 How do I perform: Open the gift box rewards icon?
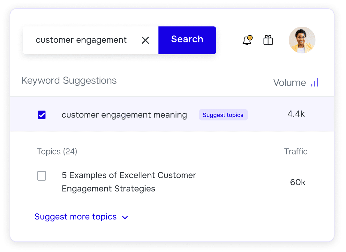(x=268, y=40)
